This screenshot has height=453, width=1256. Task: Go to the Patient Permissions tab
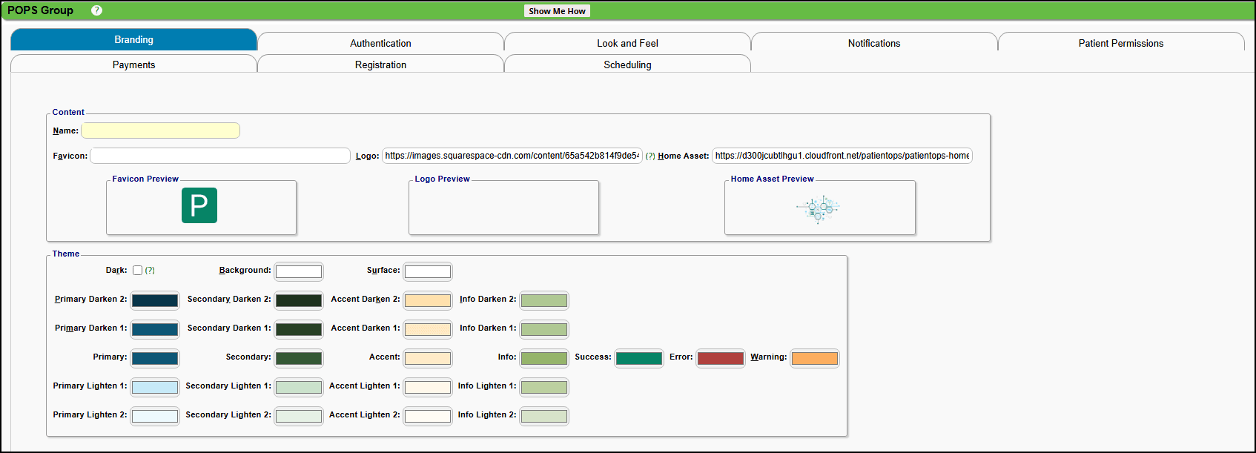coord(1120,43)
